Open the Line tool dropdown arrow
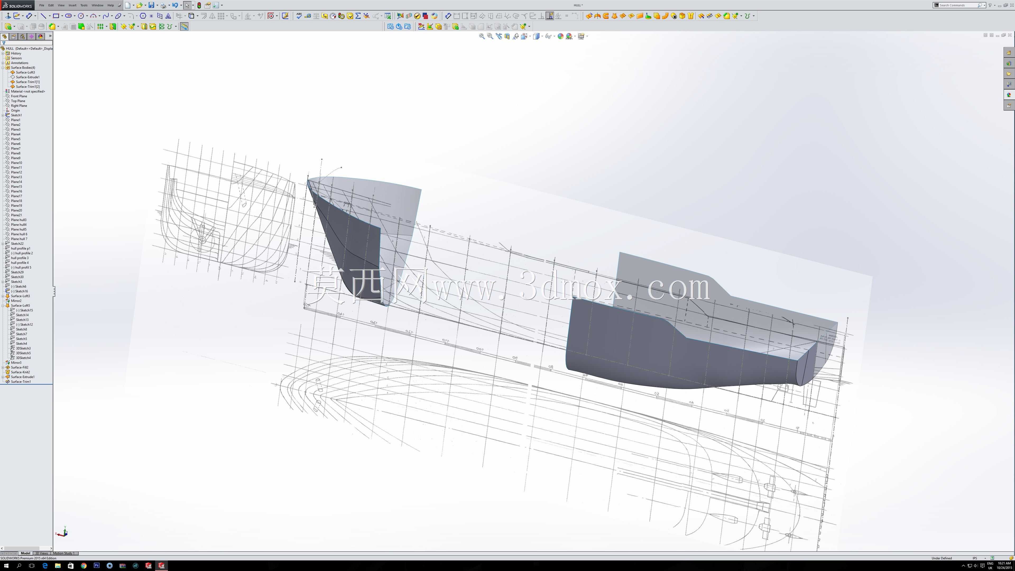This screenshot has height=571, width=1015. coord(50,16)
